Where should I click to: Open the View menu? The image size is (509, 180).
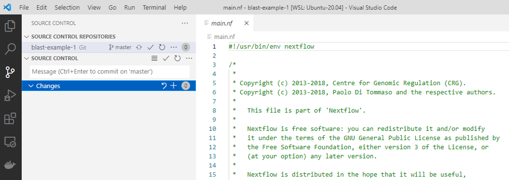94,7
